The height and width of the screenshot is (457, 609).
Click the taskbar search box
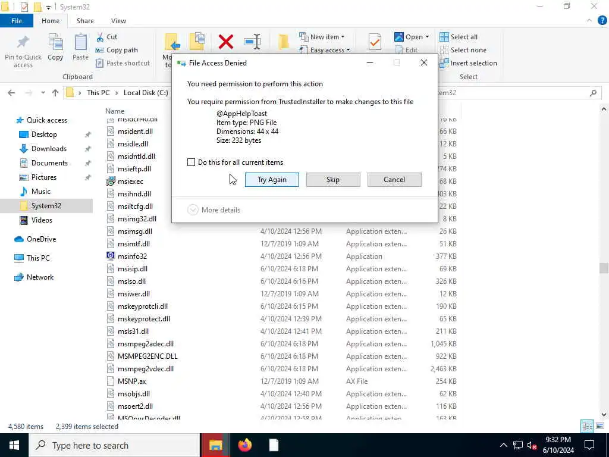[114, 445]
